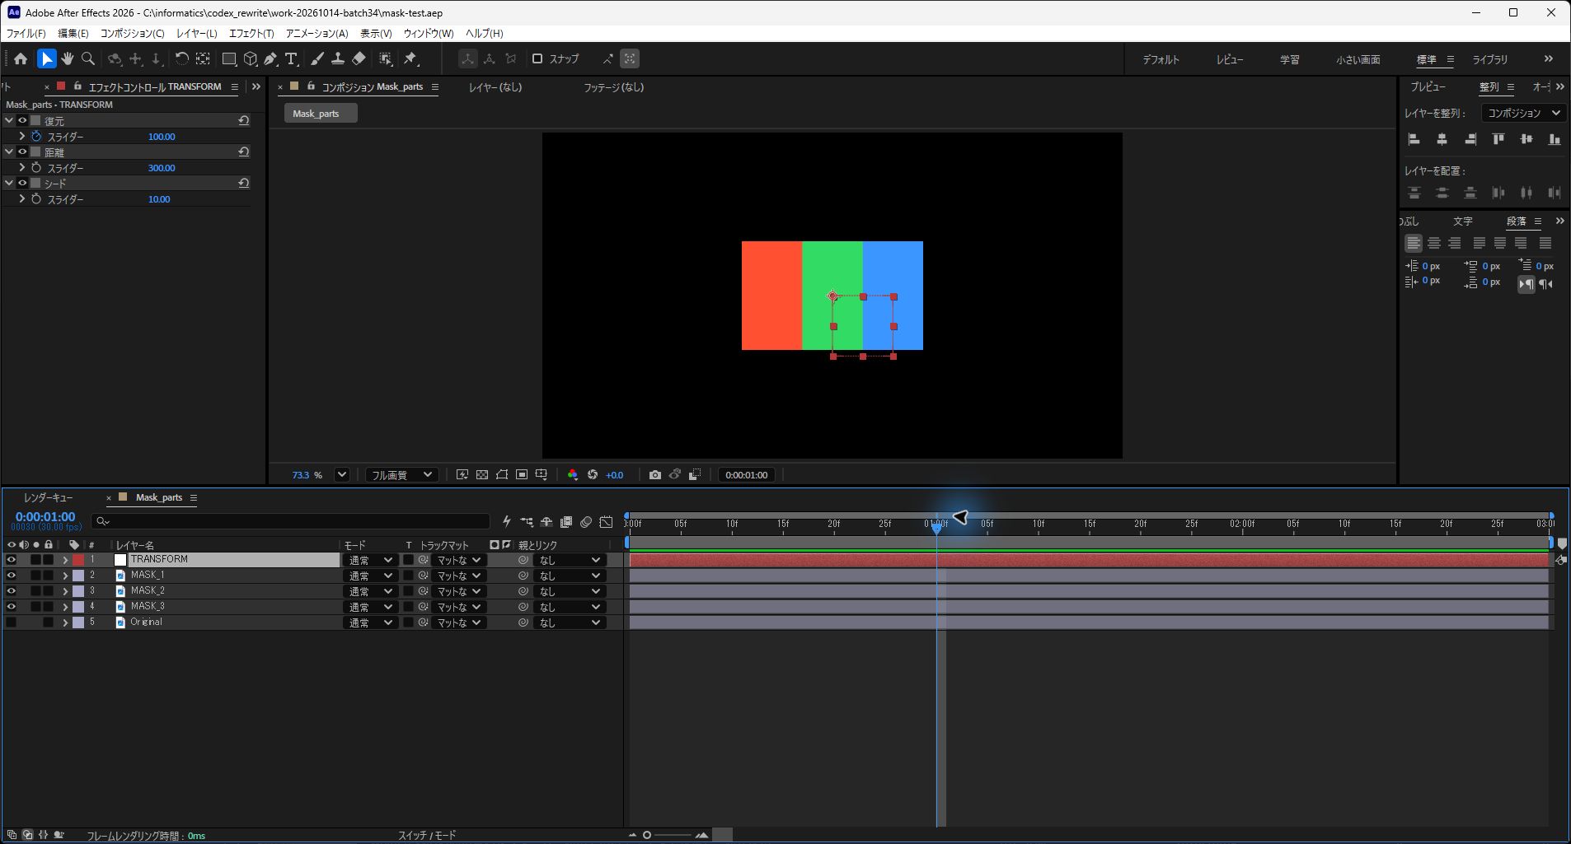This screenshot has height=844, width=1571.
Task: Open the アニメーション(A) menu
Action: coord(317,33)
